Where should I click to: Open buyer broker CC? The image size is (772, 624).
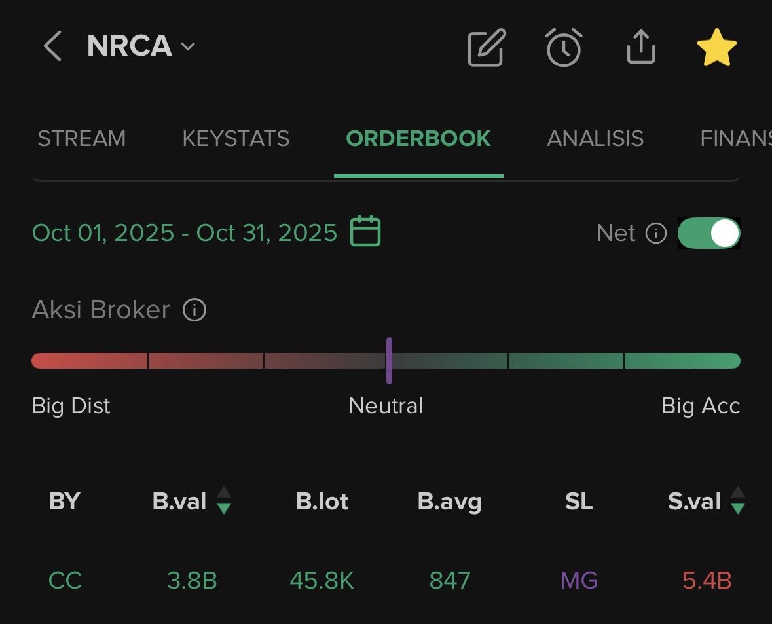(x=65, y=580)
